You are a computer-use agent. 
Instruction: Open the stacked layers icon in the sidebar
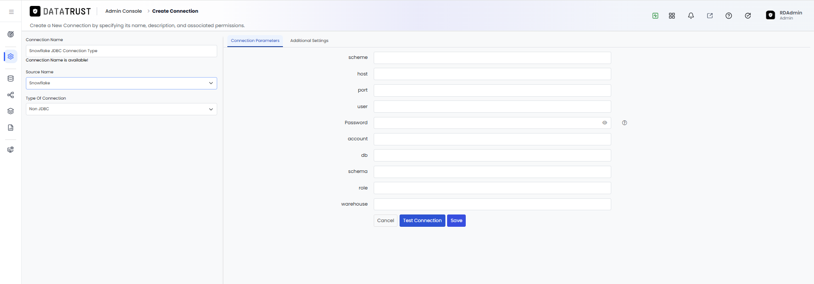click(11, 111)
